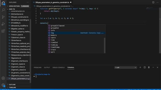This screenshot has width=161, height=90.
Task: Open file 19generics.ts
Action: click(x=16, y=58)
